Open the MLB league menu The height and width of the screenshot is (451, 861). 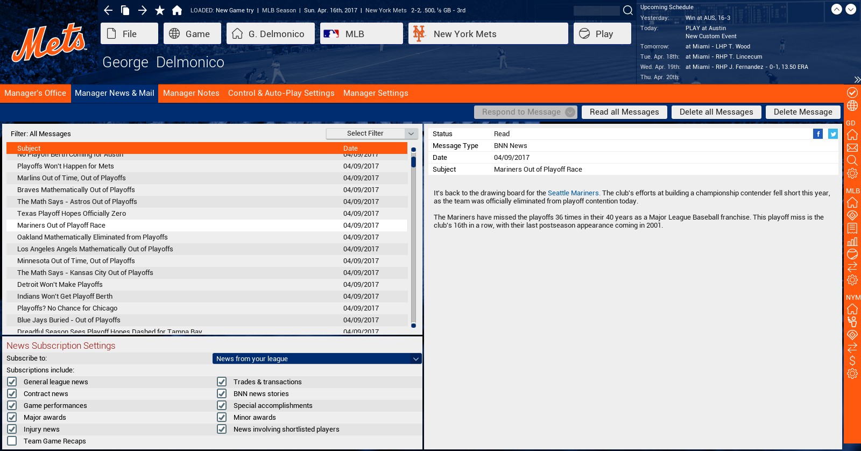point(362,33)
